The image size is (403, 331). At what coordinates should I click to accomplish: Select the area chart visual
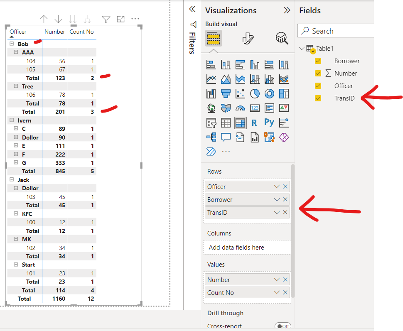pos(226,79)
